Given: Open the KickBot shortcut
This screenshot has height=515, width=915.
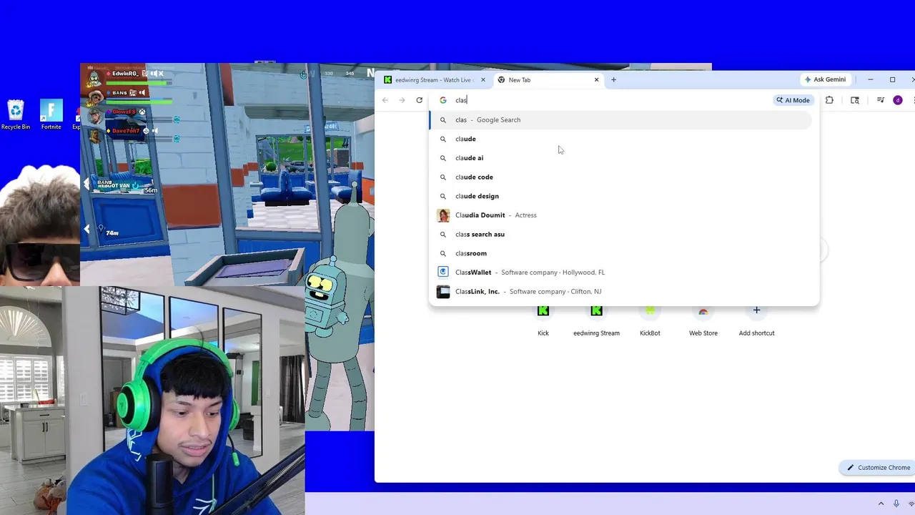Looking at the screenshot, I should click(x=650, y=319).
